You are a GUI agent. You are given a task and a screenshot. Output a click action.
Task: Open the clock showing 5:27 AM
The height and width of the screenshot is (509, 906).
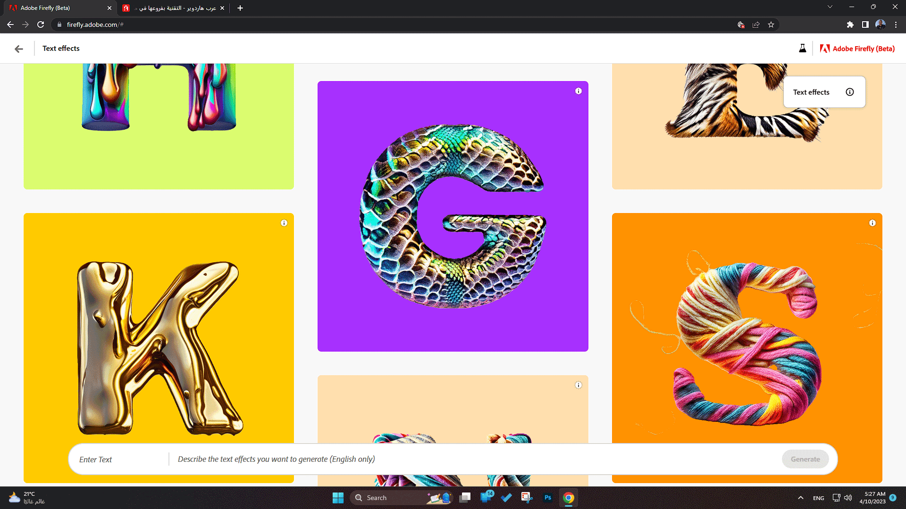872,498
